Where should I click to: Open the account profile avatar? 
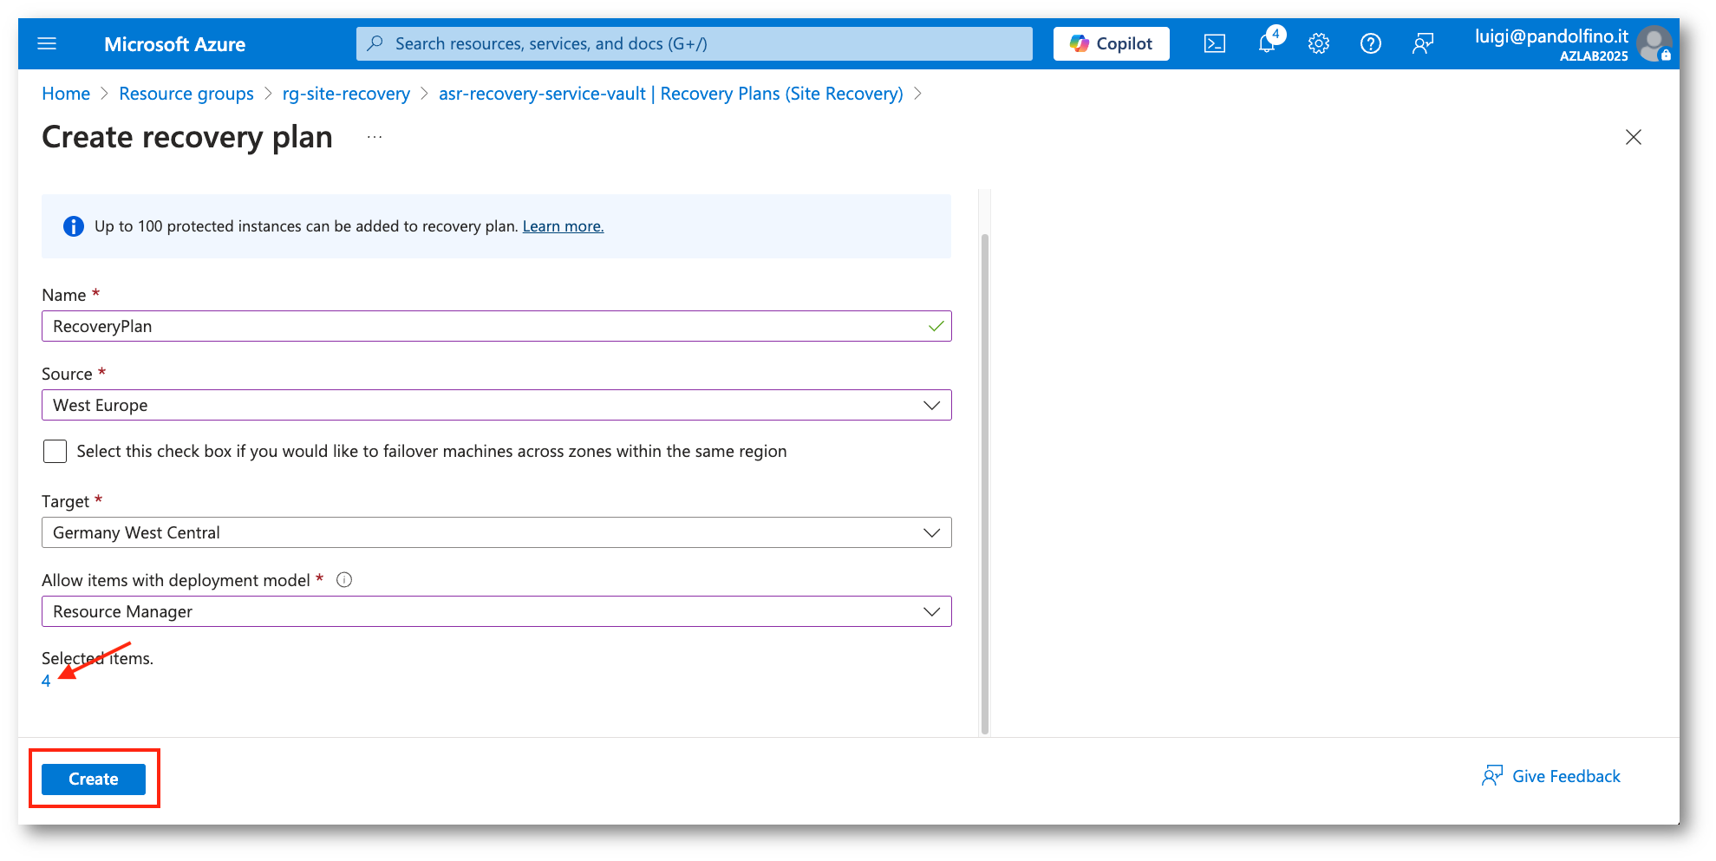coord(1653,44)
